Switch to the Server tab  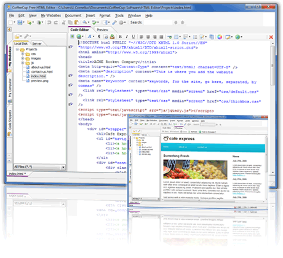pos(37,44)
